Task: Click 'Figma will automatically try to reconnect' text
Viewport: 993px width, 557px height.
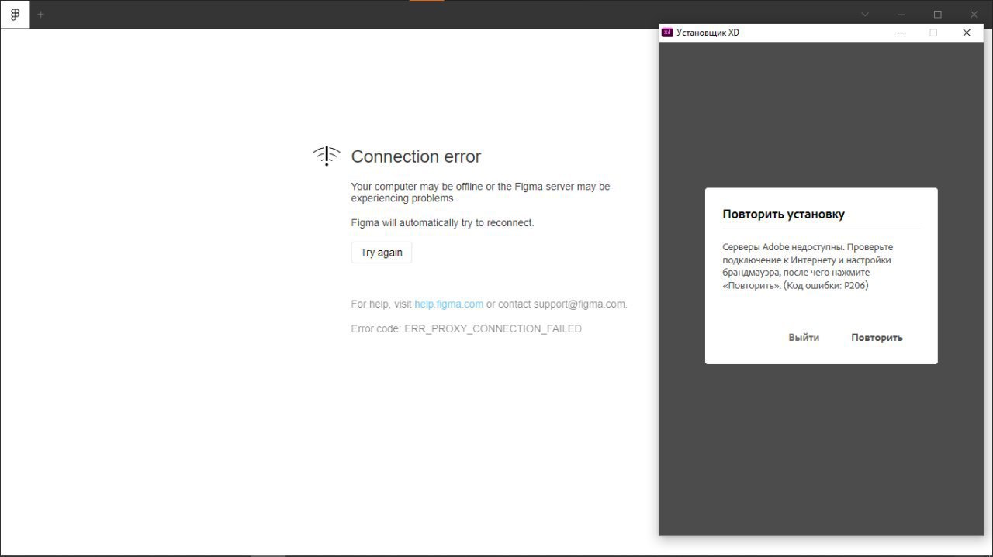Action: point(442,222)
